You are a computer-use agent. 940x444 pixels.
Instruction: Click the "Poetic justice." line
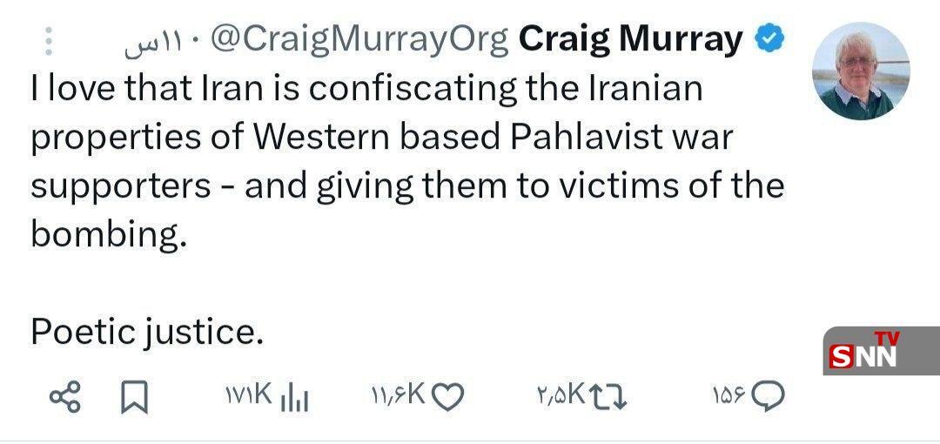click(x=146, y=331)
